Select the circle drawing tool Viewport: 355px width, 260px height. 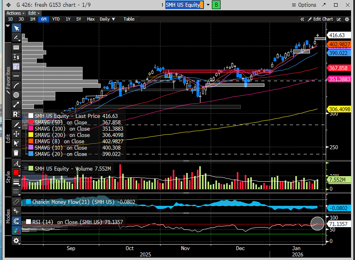tap(16, 95)
